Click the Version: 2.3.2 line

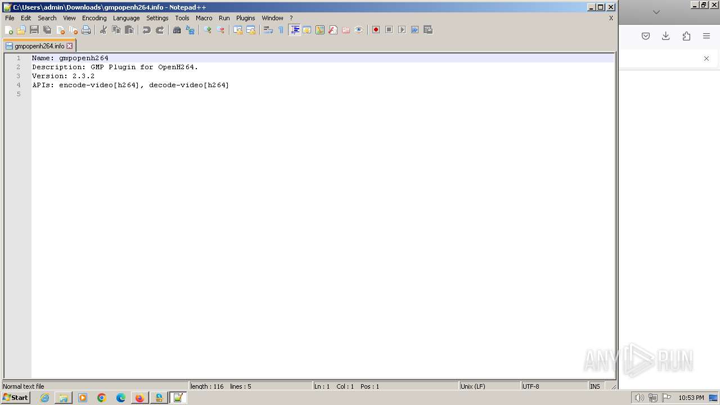63,76
